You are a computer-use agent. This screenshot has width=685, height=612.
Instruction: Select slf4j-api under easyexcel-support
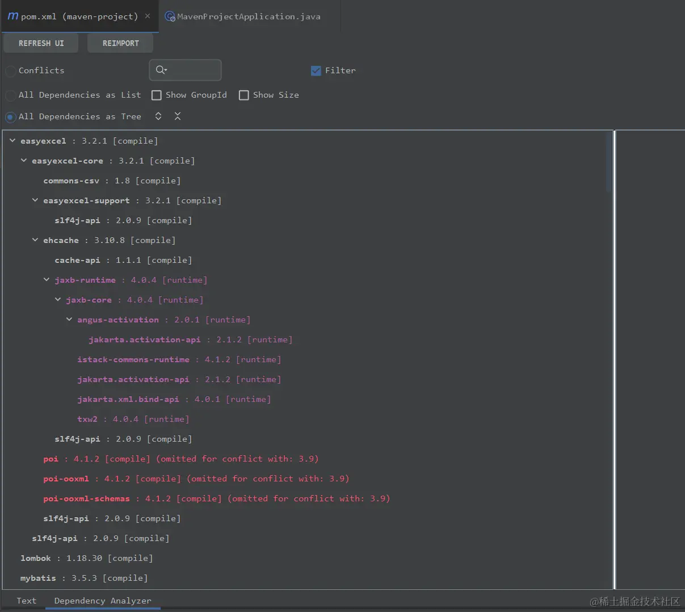(123, 220)
